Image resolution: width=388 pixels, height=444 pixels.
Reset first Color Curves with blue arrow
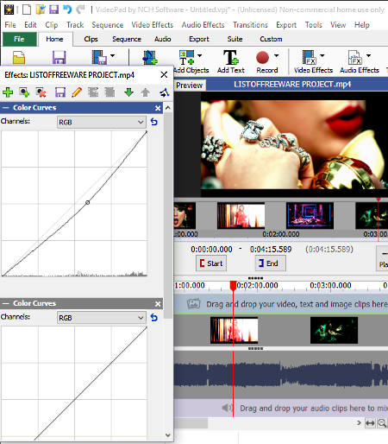click(154, 122)
